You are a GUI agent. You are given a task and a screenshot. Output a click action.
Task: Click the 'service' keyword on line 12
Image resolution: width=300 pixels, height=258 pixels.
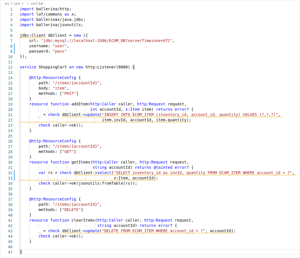point(28,67)
